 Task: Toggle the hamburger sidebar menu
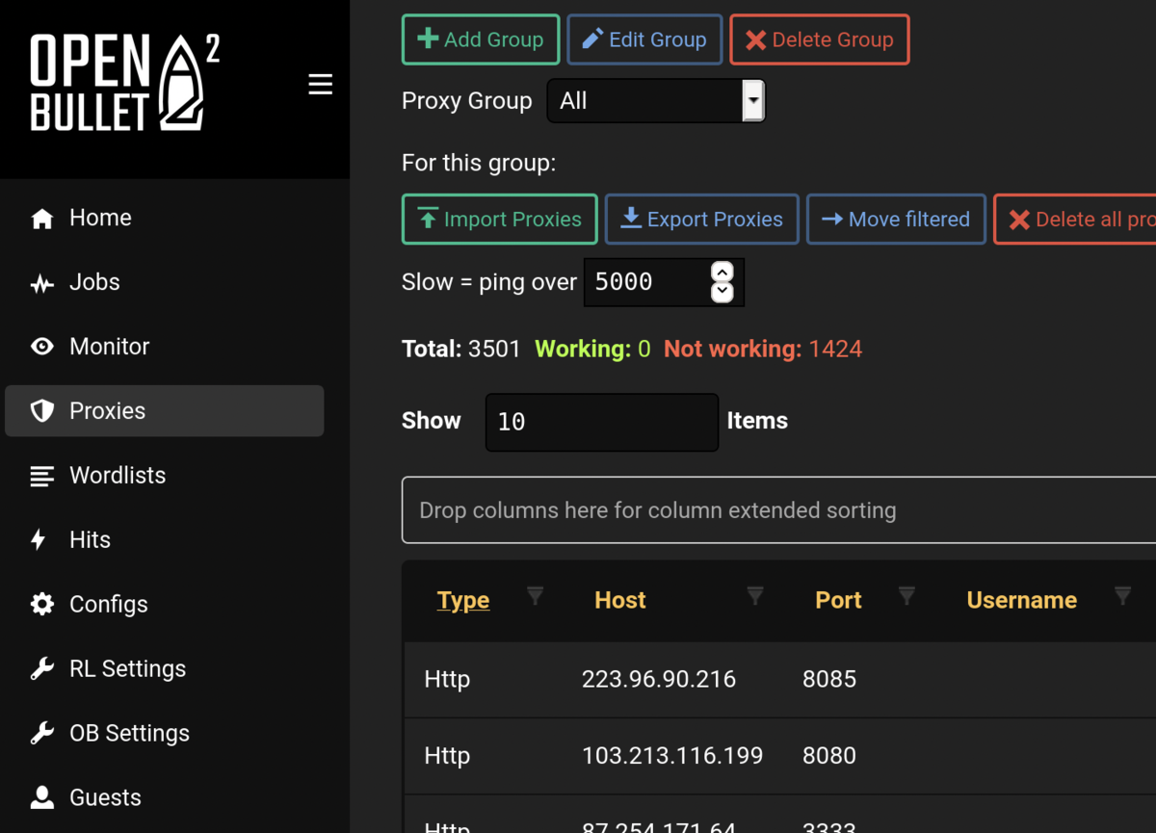(x=321, y=85)
